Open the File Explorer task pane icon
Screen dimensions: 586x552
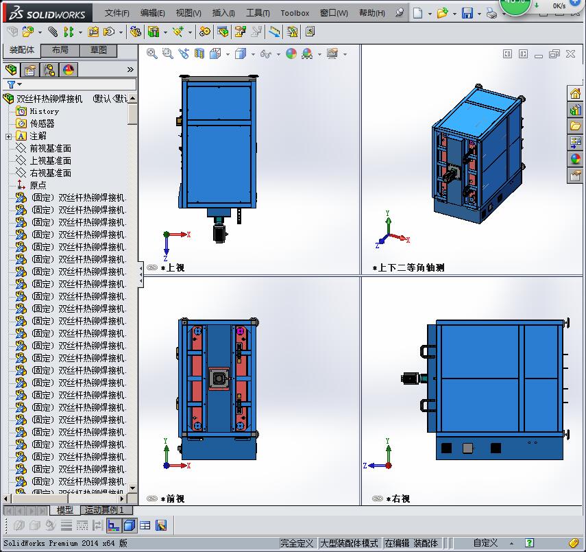(576, 125)
